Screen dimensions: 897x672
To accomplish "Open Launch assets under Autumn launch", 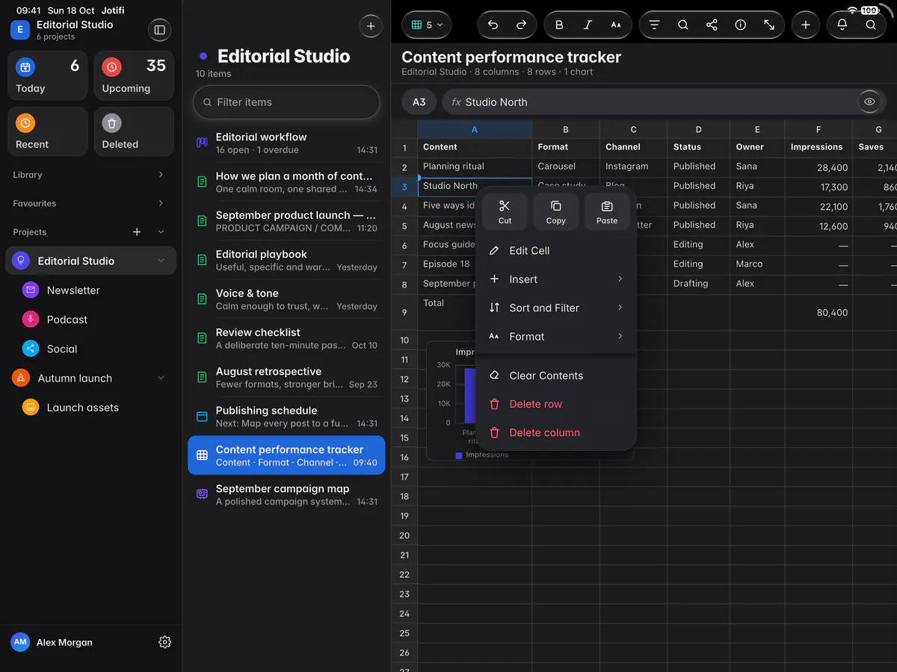I will pyautogui.click(x=90, y=408).
